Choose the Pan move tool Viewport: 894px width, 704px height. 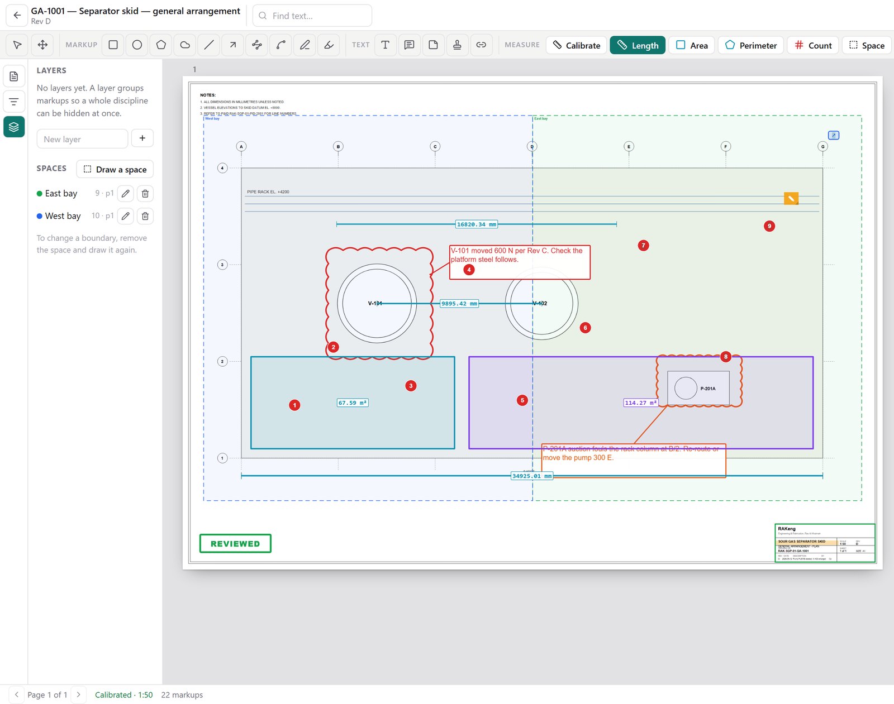point(42,45)
